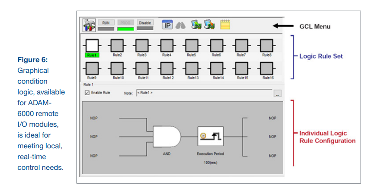Select the Rule2 block

tap(117, 46)
